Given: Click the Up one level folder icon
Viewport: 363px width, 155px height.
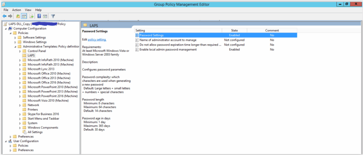Looking at the screenshot, I should (18, 16).
